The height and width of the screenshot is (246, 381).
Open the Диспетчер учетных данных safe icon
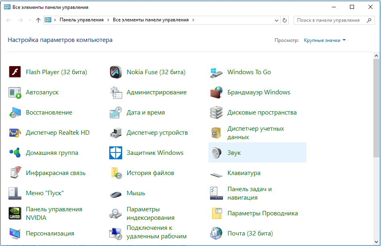(216, 133)
